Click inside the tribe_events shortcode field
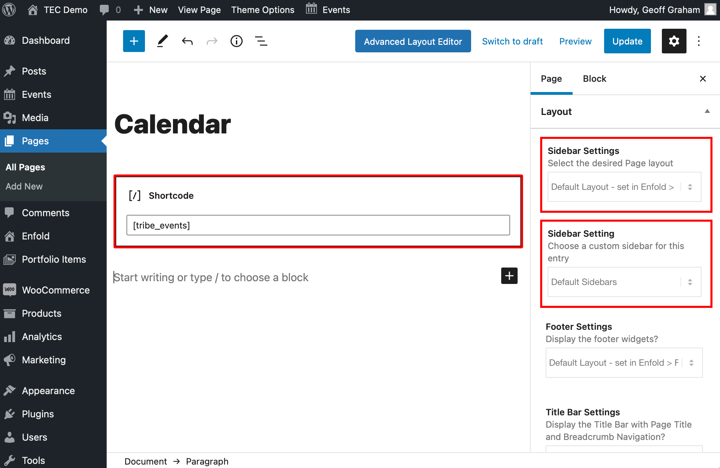Image resolution: width=720 pixels, height=468 pixels. tap(318, 225)
